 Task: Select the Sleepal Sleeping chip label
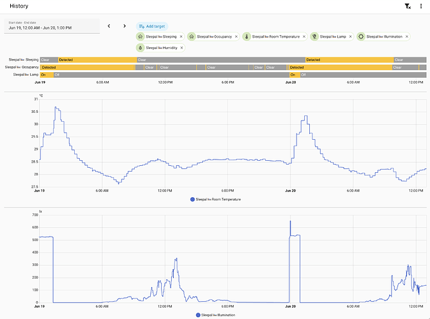point(161,36)
